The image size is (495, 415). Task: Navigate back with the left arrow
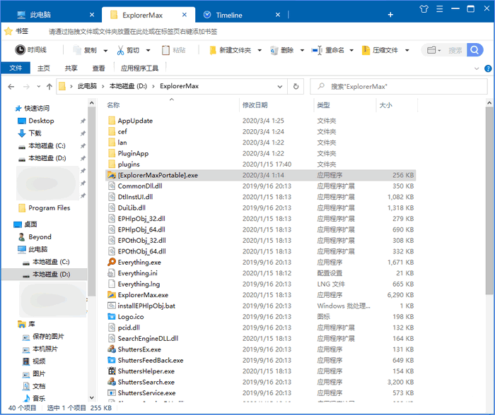(x=11, y=86)
